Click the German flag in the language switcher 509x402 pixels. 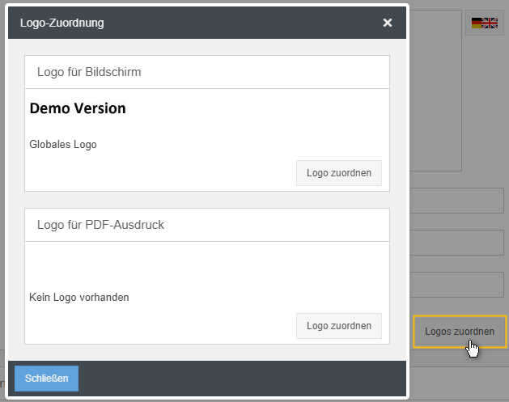coord(479,23)
